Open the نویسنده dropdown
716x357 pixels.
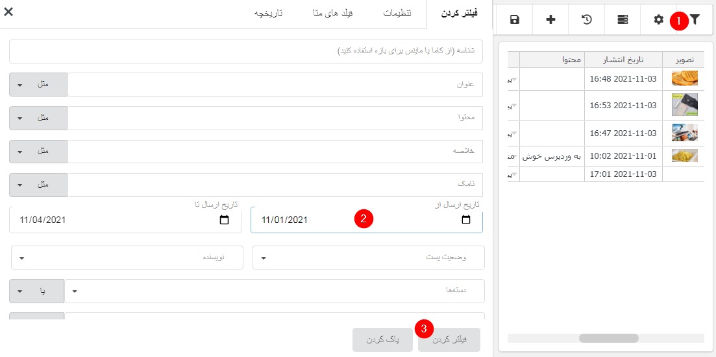(127, 258)
